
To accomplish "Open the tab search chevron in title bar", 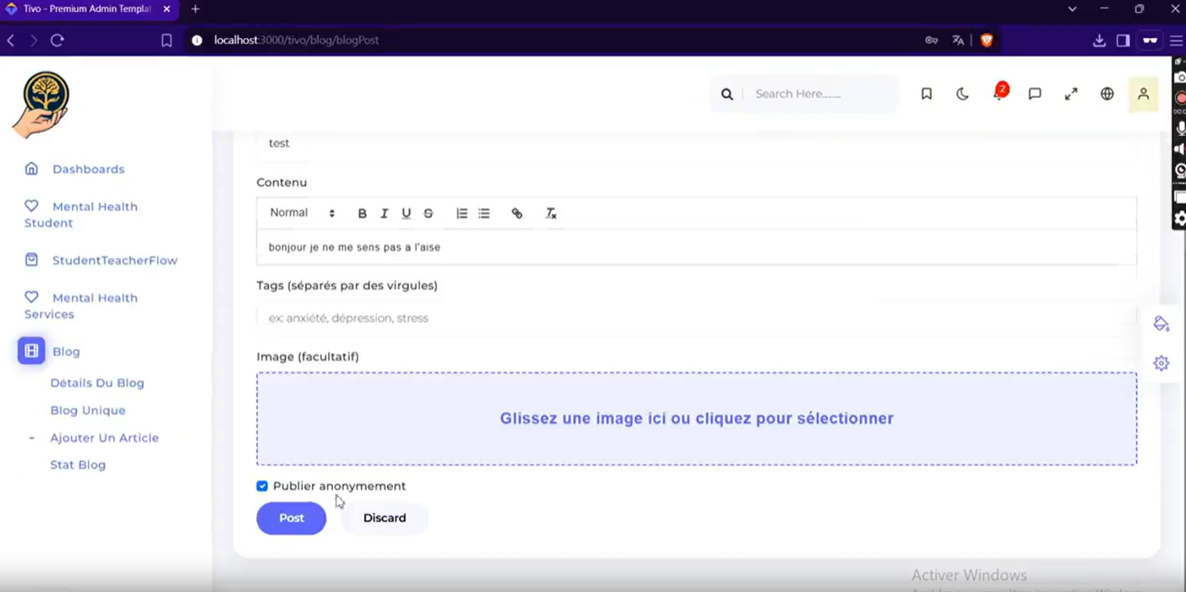I will 1072,8.
